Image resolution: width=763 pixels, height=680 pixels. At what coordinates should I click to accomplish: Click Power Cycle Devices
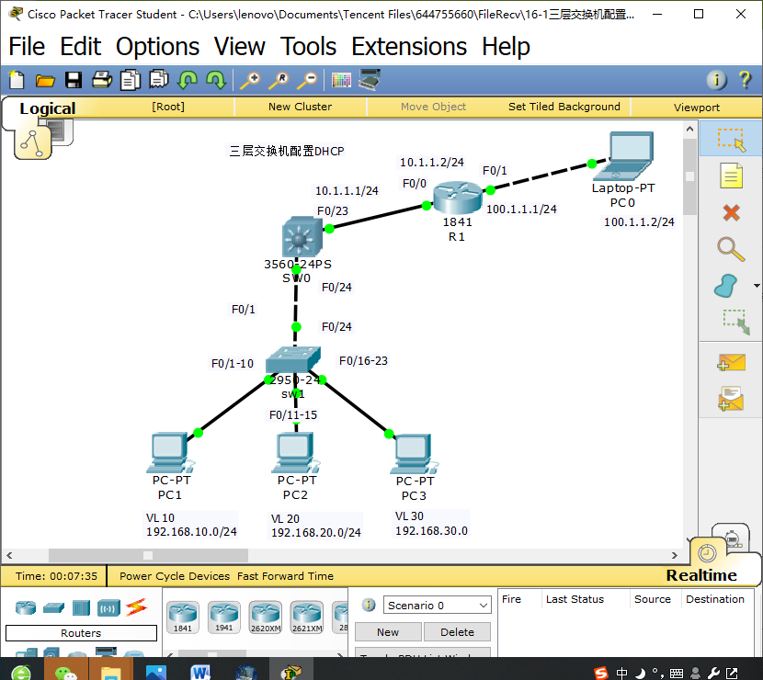pos(175,576)
